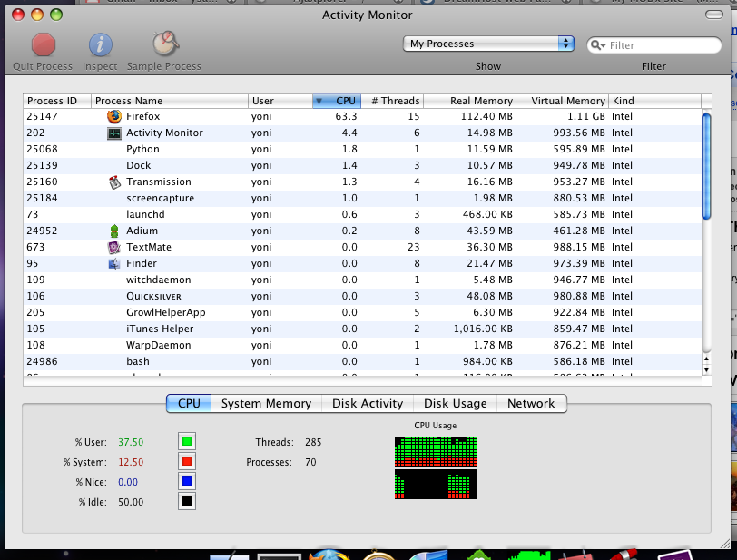Select the Adium icon row
Screen dimensions: 737x560
click(x=113, y=231)
